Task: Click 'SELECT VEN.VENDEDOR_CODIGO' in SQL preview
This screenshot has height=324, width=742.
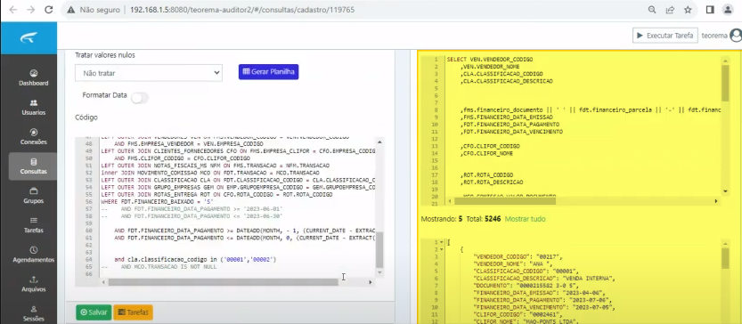Action: click(x=490, y=60)
